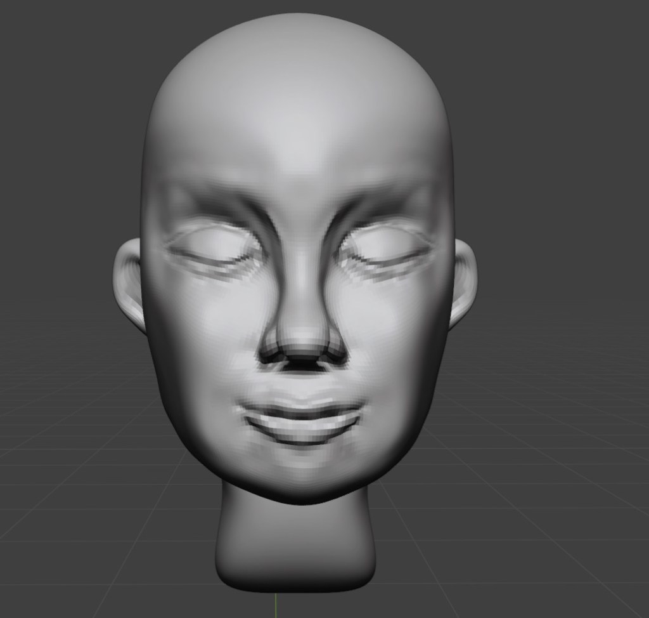Click the flat bottom edge of the neck base
The height and width of the screenshot is (618, 649).
coord(295,581)
